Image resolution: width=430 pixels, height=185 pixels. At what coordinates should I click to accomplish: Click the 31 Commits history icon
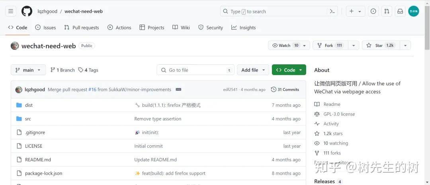click(274, 89)
